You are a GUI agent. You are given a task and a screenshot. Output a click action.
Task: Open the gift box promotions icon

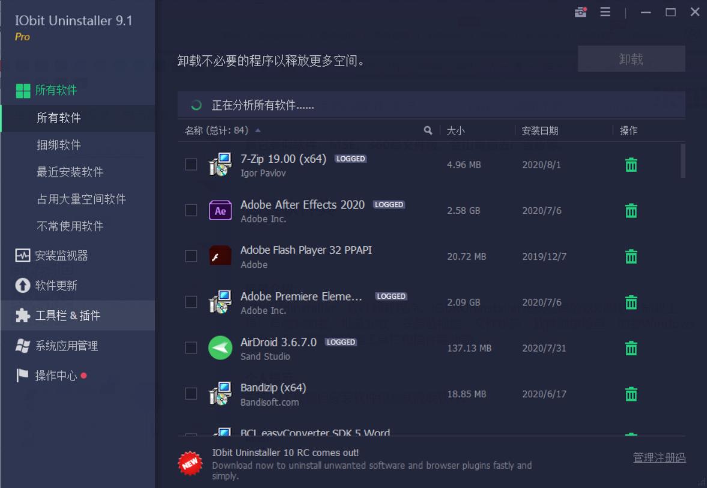[580, 11]
